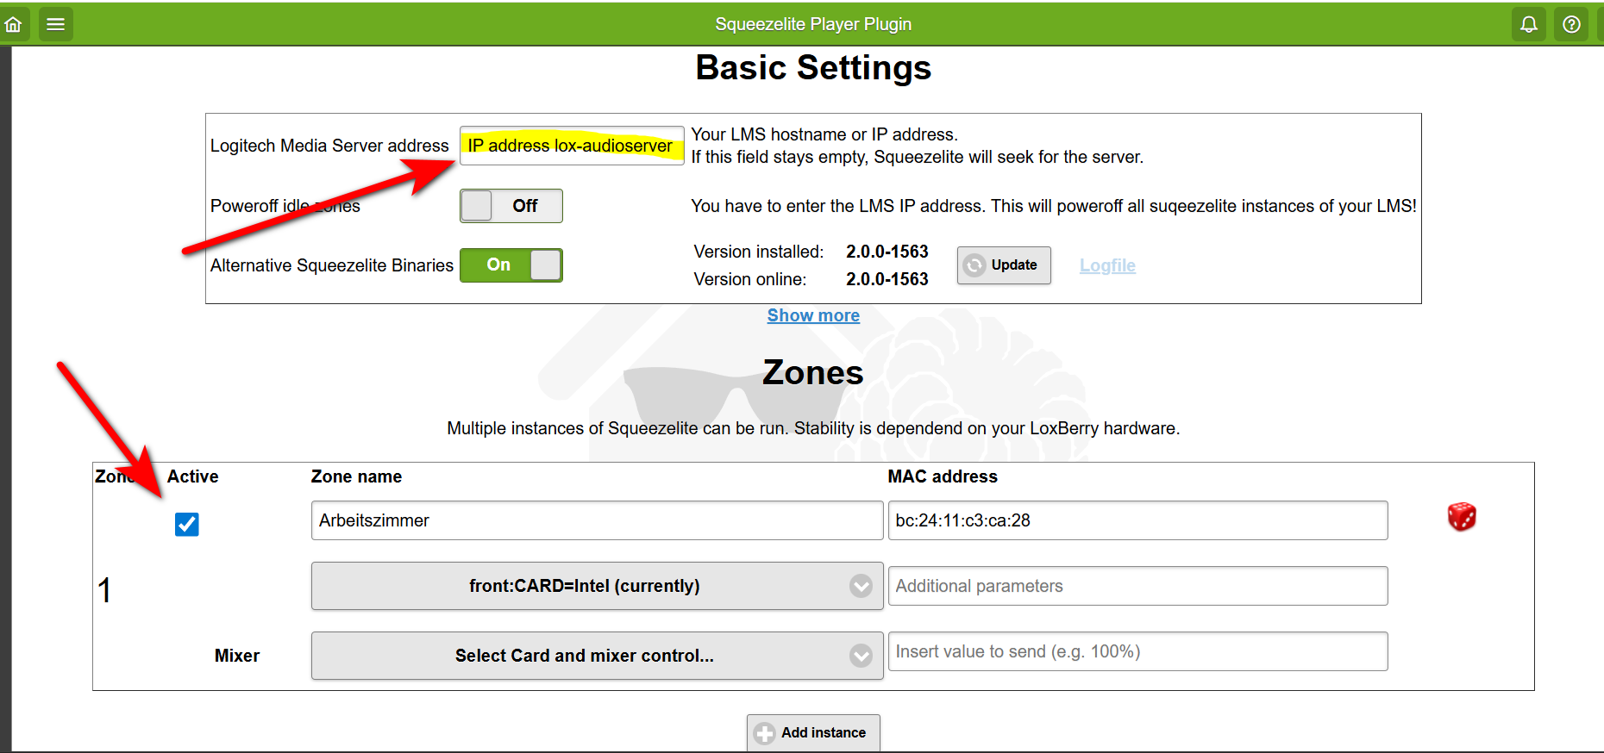Viewport: 1604px width, 753px height.
Task: Click the 'Your LMS hostname or IP address.' hint
Action: [824, 134]
